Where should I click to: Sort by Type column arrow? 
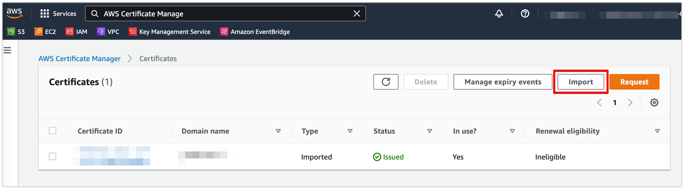tap(350, 131)
